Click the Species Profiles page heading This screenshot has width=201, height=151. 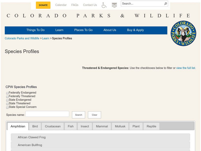(x=22, y=51)
